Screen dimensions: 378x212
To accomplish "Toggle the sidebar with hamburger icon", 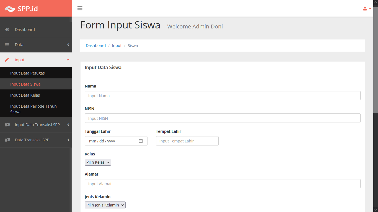I will pos(80,8).
